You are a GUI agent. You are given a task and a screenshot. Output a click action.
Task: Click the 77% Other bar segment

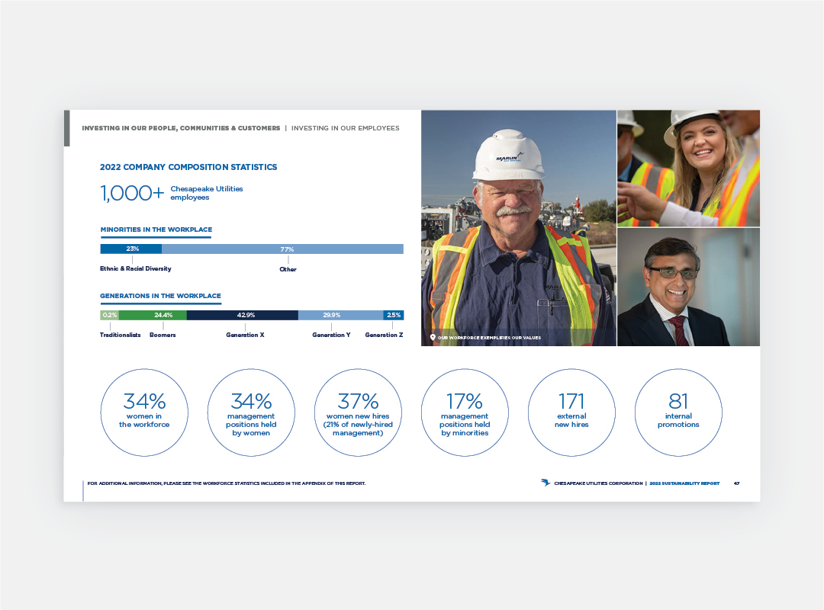pyautogui.click(x=283, y=249)
